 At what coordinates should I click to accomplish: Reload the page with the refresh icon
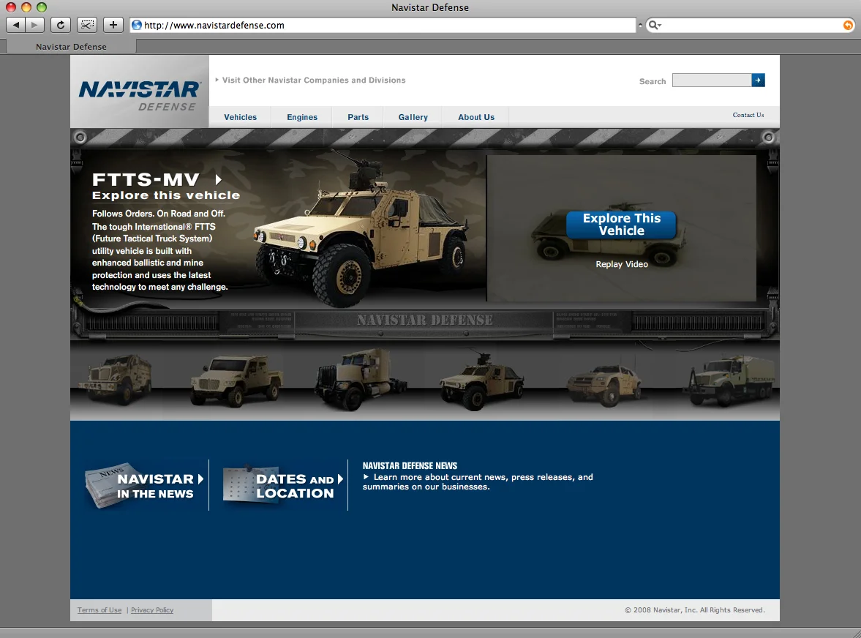[61, 25]
